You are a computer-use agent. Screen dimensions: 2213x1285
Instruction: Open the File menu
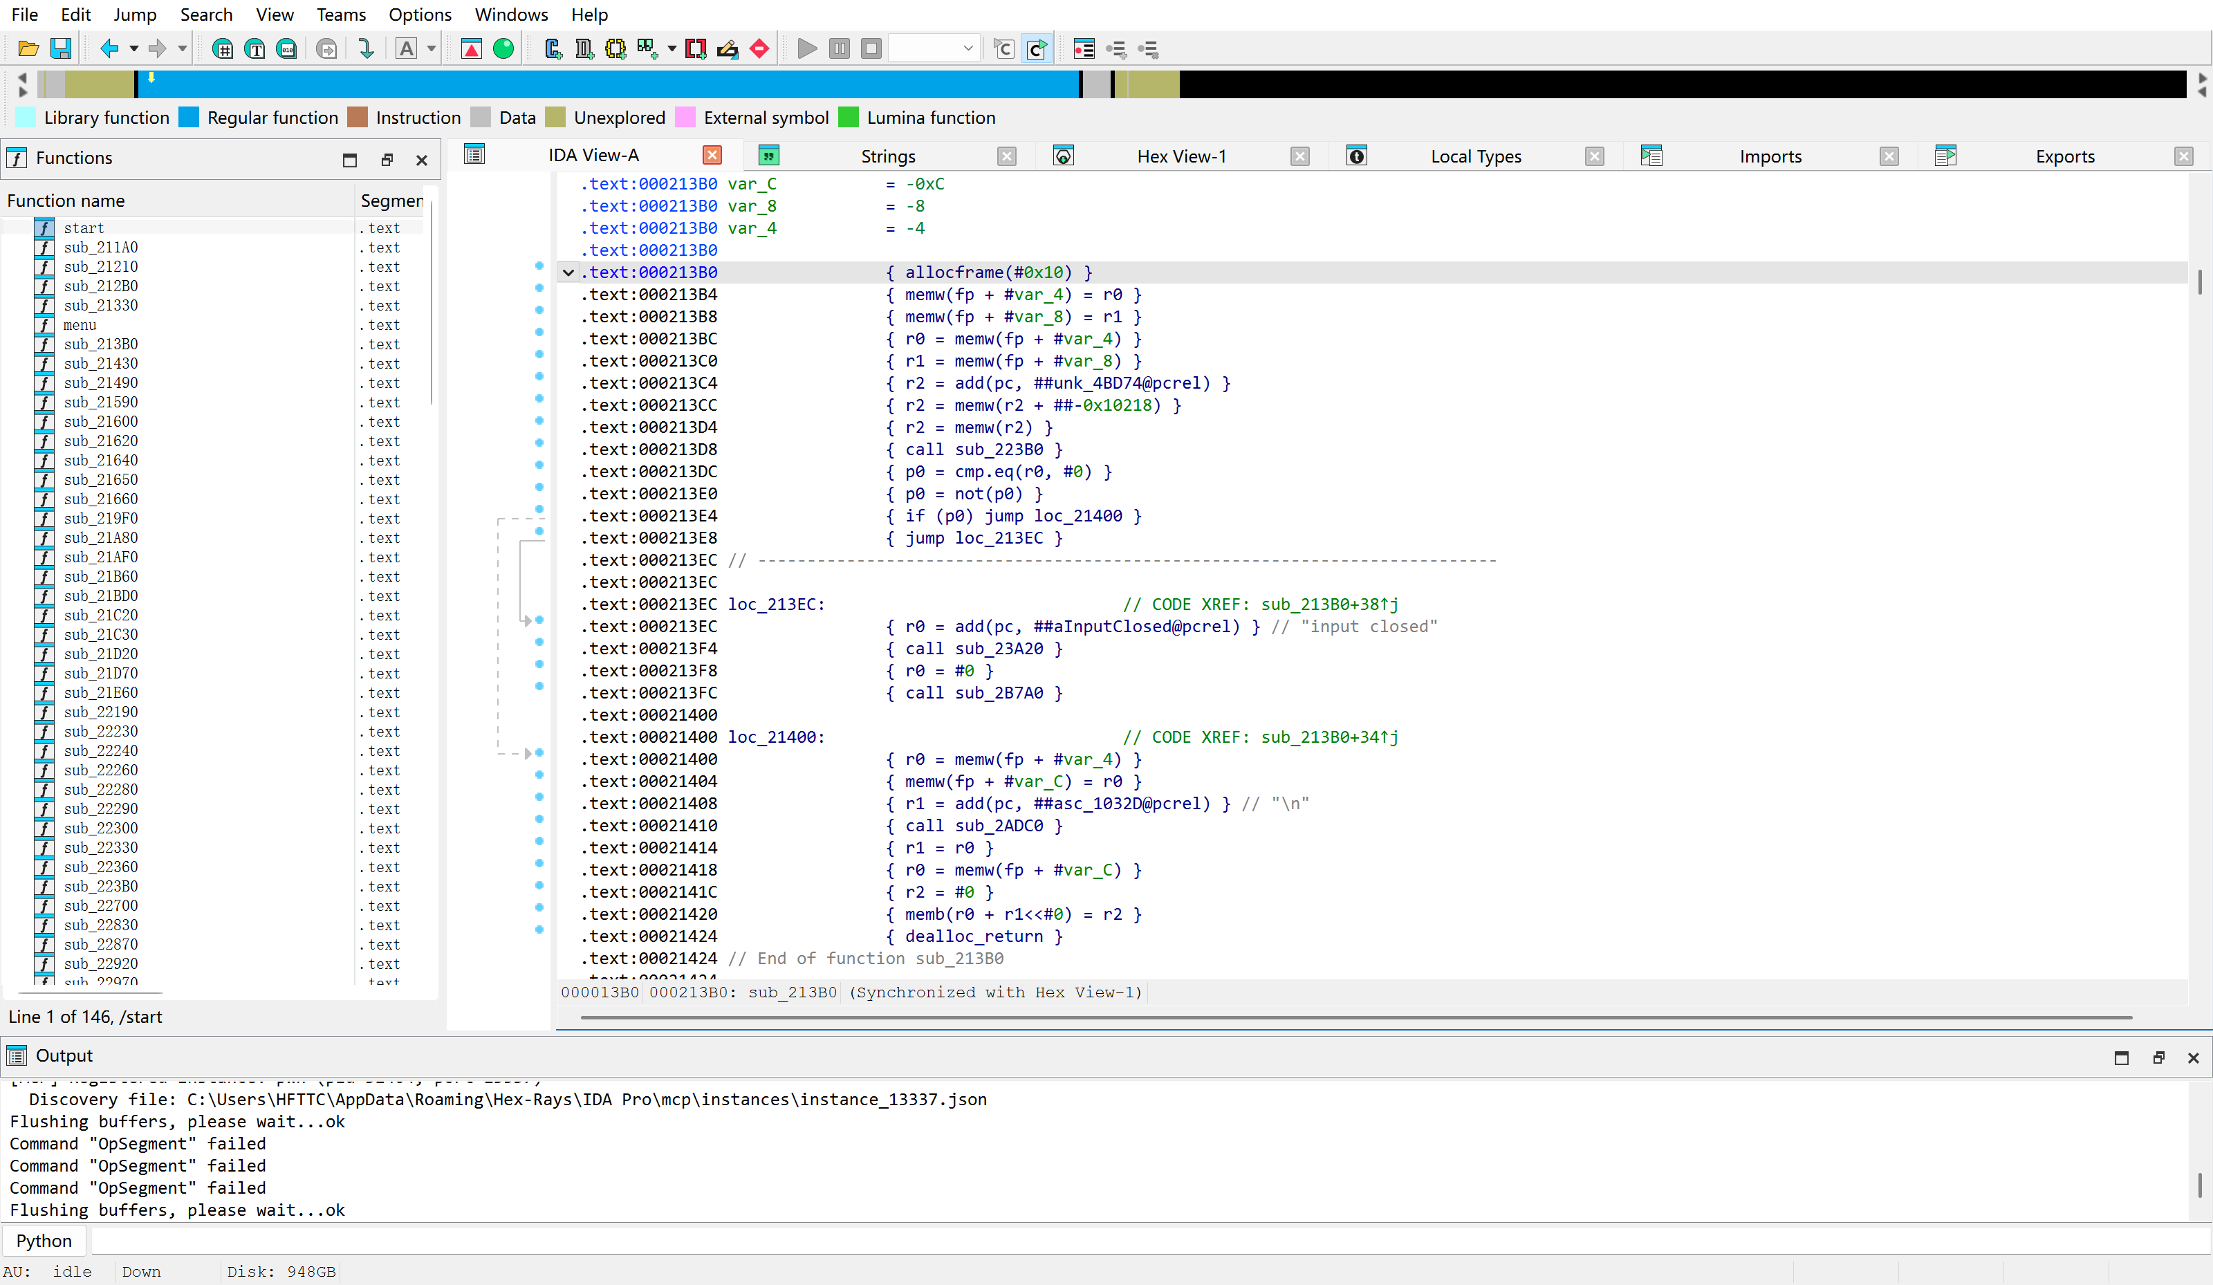pyautogui.click(x=25, y=15)
